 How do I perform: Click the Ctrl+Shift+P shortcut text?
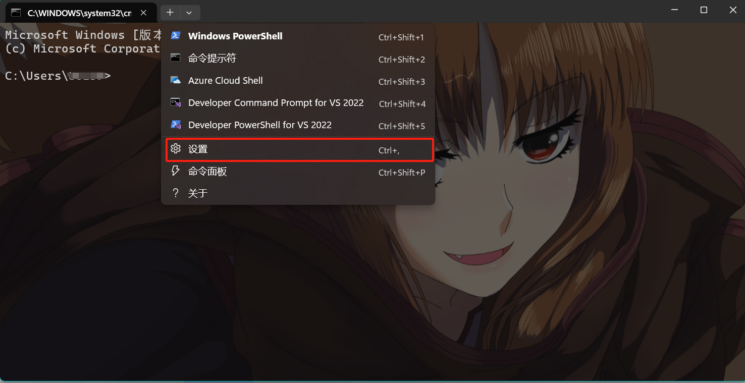pyautogui.click(x=402, y=173)
